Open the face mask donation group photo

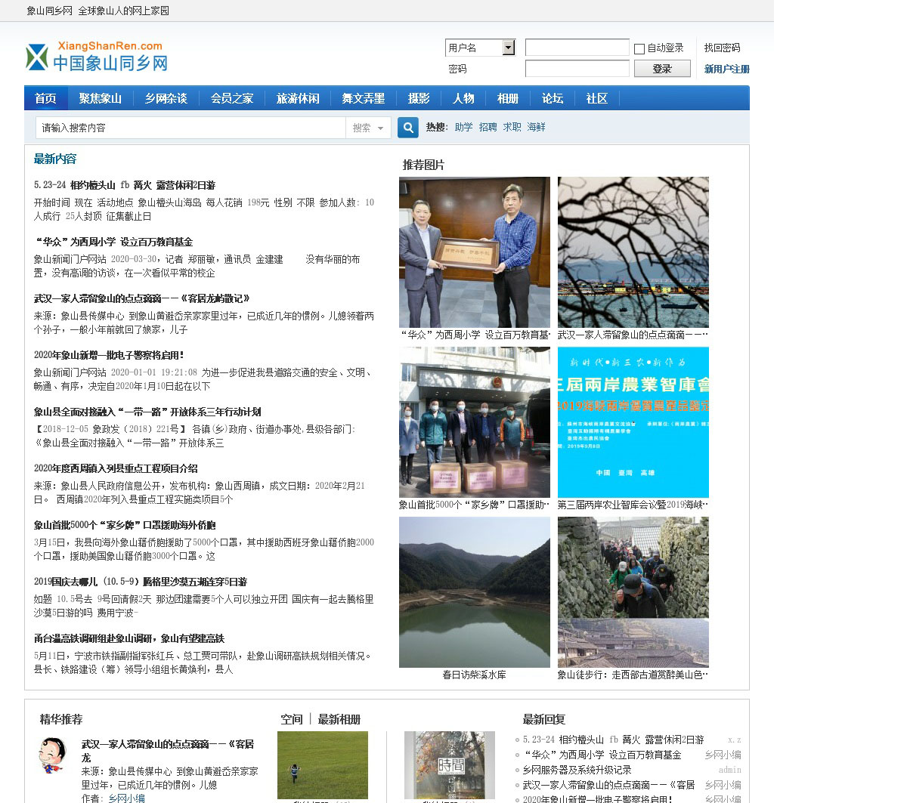pyautogui.click(x=474, y=422)
